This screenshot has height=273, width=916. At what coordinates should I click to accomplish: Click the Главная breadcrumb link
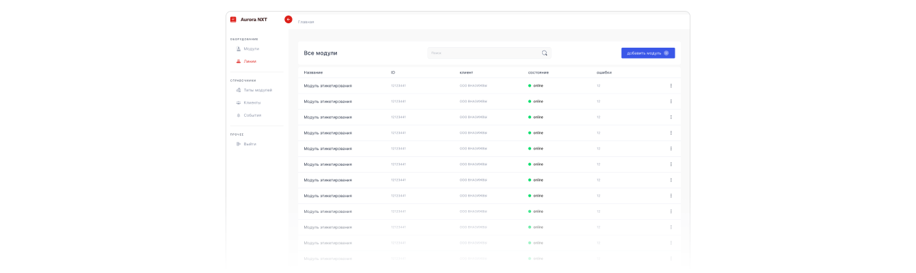[x=306, y=22]
